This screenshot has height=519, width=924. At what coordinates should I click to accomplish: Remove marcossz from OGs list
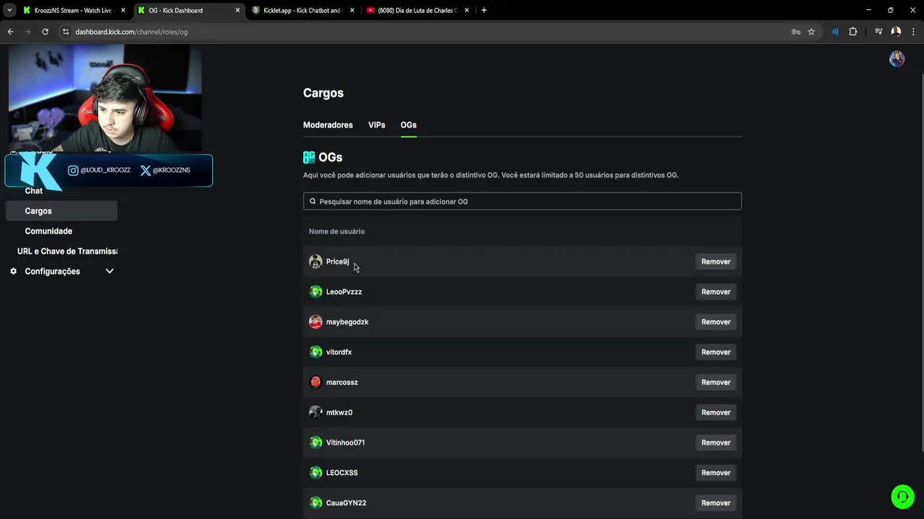click(x=715, y=383)
